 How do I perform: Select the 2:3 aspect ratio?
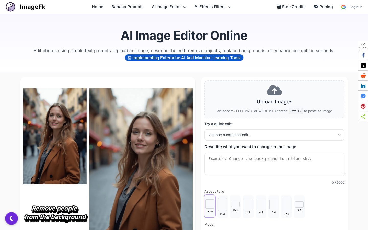pos(286,207)
